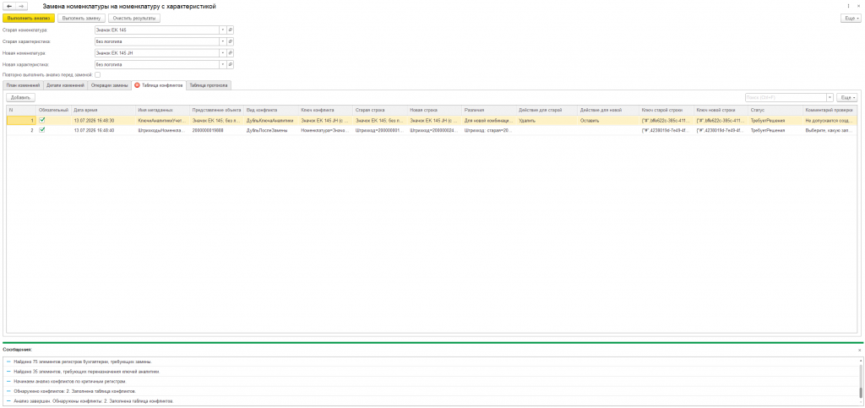Switch to the Таблица протокола tab
Screen dimensions: 865x408
click(x=209, y=85)
